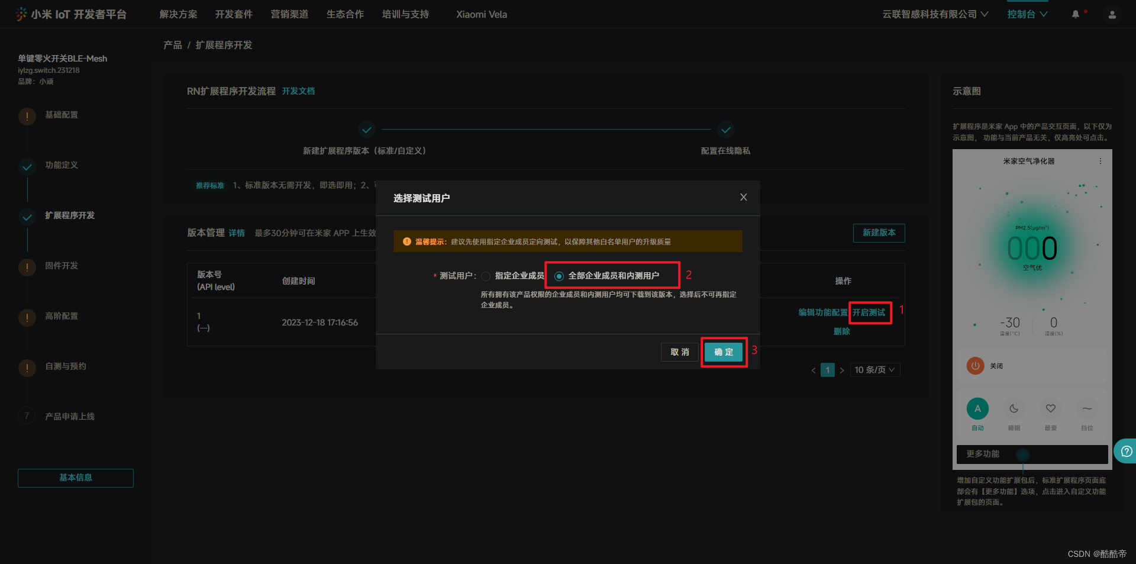Go to next page arrow in pagination
Screen dimensions: 1136x564
point(842,370)
